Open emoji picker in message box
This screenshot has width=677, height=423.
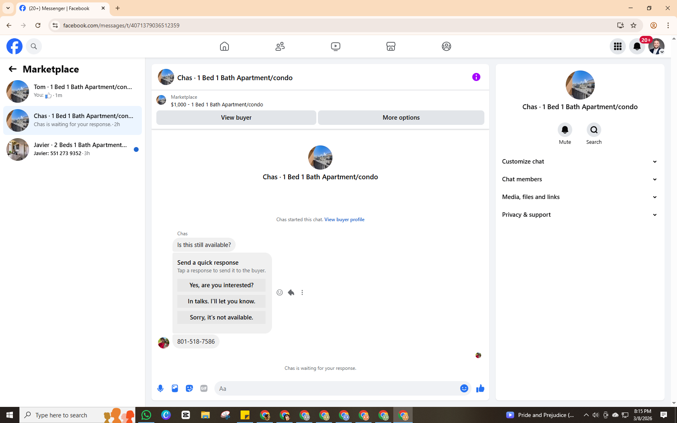464,388
